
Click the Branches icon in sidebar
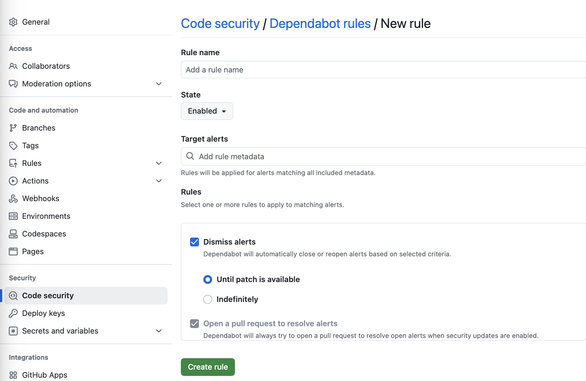pyautogui.click(x=13, y=128)
